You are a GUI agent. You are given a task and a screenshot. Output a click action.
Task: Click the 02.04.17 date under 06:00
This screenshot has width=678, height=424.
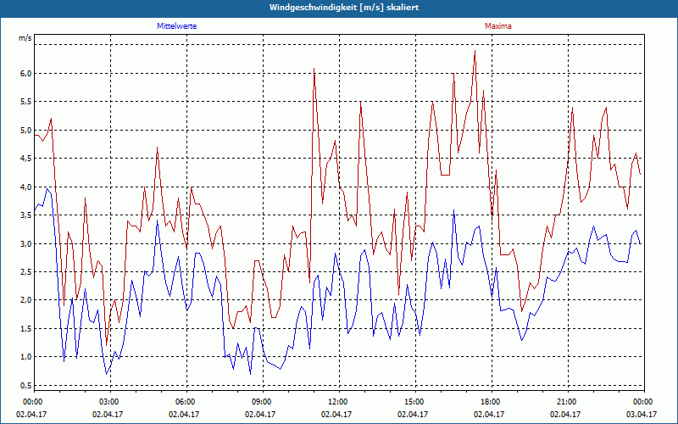click(x=184, y=414)
